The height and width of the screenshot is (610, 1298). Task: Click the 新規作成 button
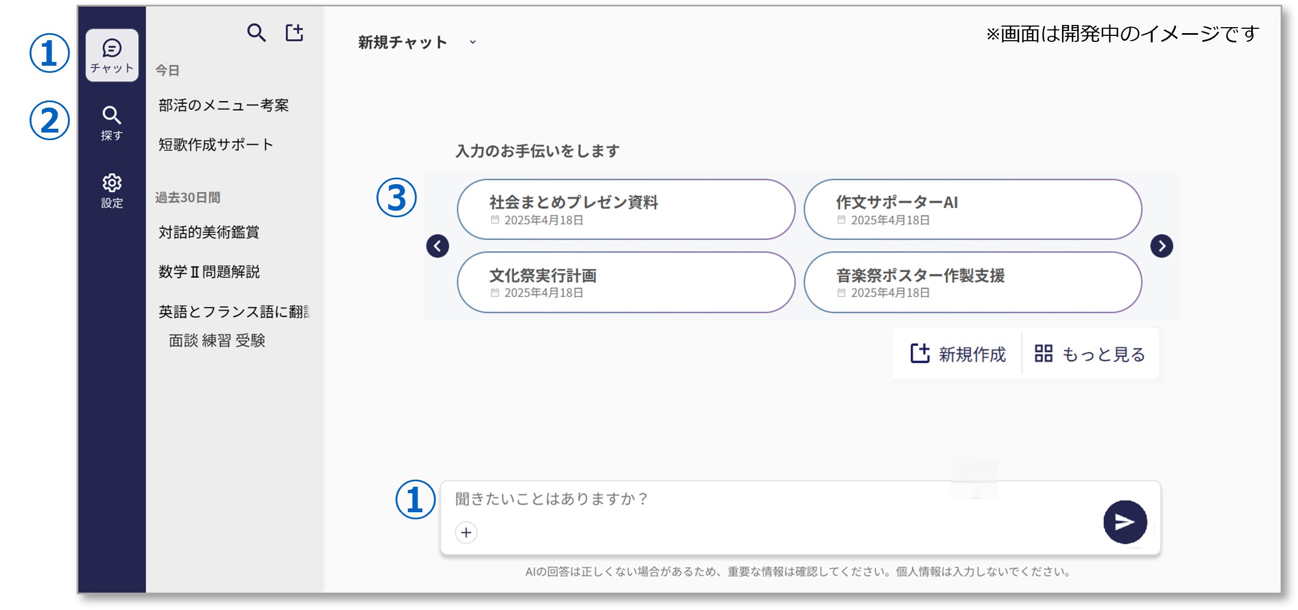click(958, 354)
